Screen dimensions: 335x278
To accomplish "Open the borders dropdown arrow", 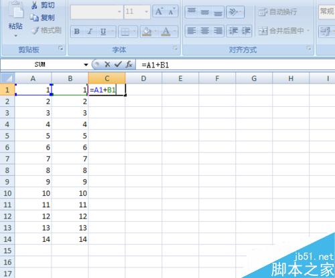I will click(x=135, y=32).
